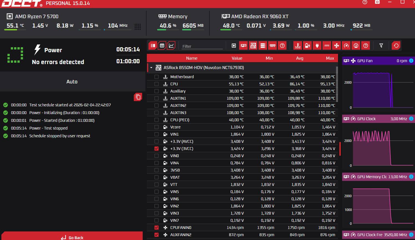The width and height of the screenshot is (415, 240).
Task: Toggle the unknown sensor type filter
Action: click(x=366, y=46)
